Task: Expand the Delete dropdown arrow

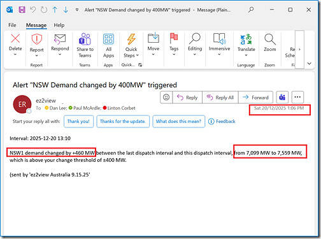Action: click(15, 55)
